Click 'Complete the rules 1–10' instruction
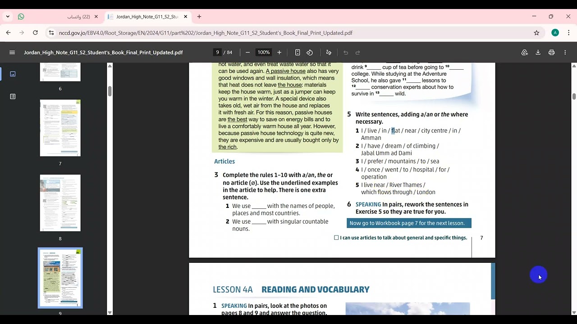Screen dimensions: 577x324 (x=280, y=186)
